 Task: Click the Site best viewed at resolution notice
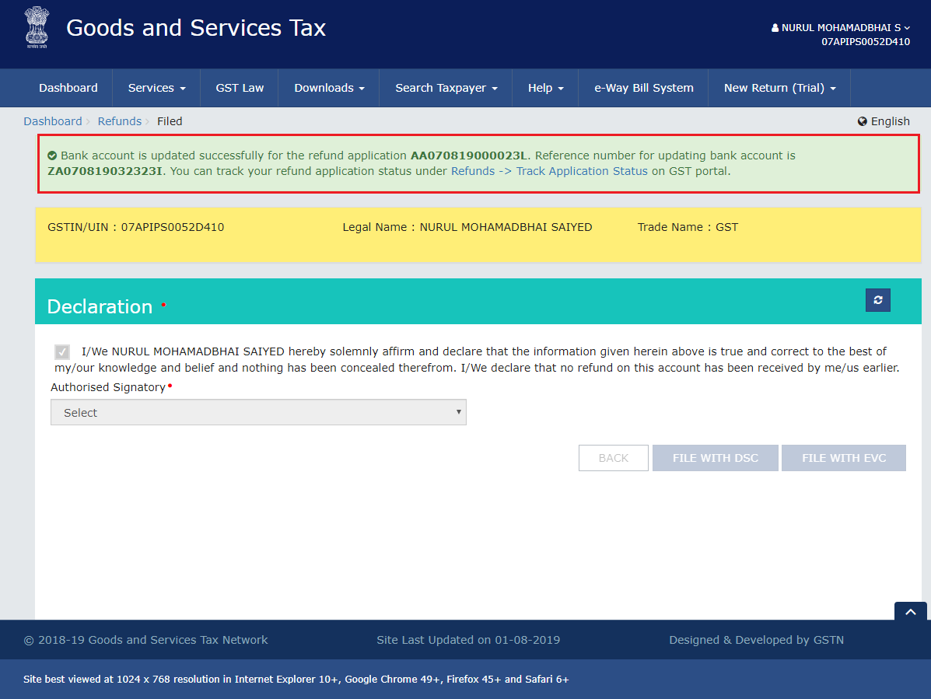pos(296,680)
